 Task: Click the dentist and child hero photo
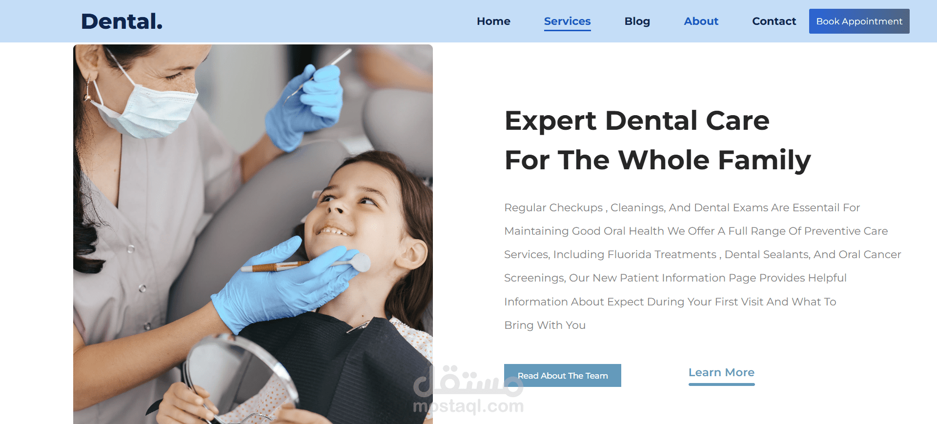click(253, 234)
